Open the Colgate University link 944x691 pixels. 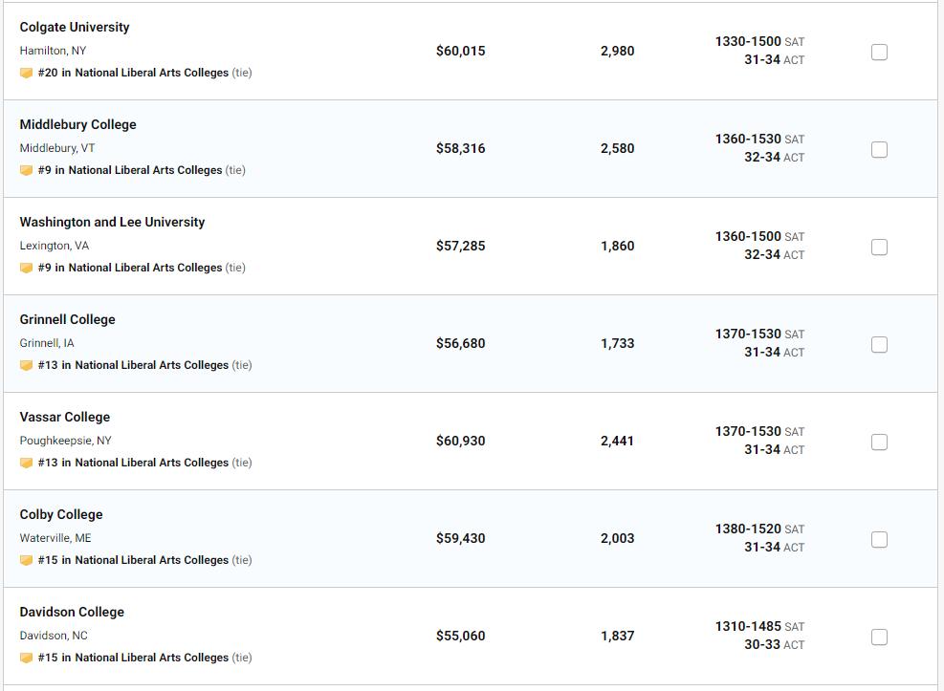75,28
